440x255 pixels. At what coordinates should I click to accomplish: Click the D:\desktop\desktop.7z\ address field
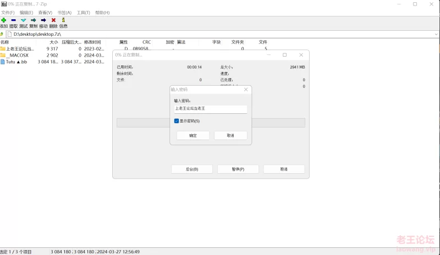click(x=221, y=34)
